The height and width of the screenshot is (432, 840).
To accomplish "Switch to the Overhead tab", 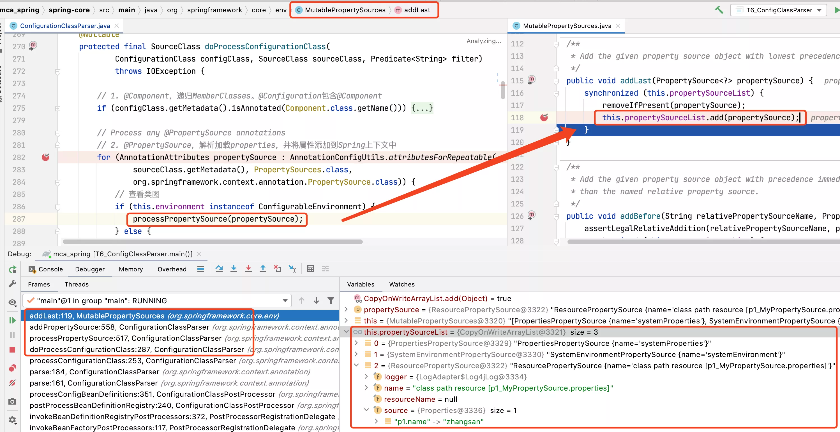I will pos(172,269).
